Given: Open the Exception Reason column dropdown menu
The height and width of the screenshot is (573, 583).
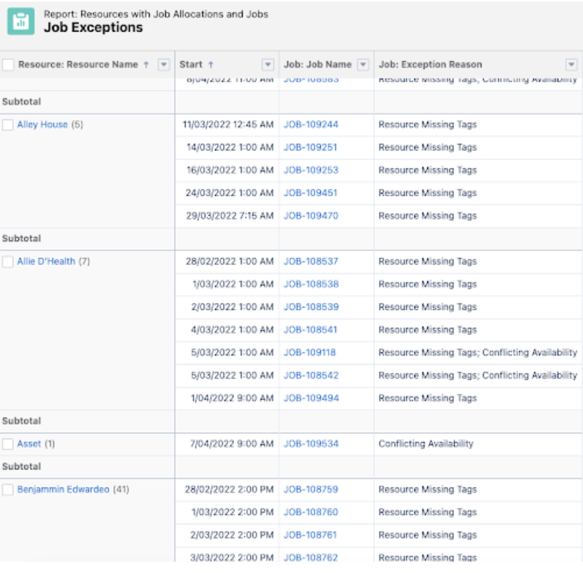Looking at the screenshot, I should 571,64.
